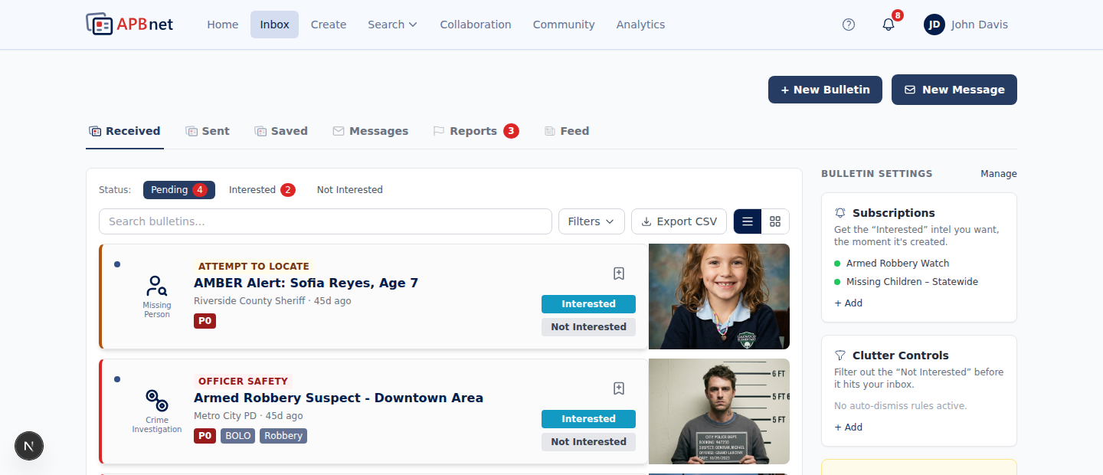Open the Search dropdown in navbar
Viewport: 1103px width, 475px height.
[392, 25]
